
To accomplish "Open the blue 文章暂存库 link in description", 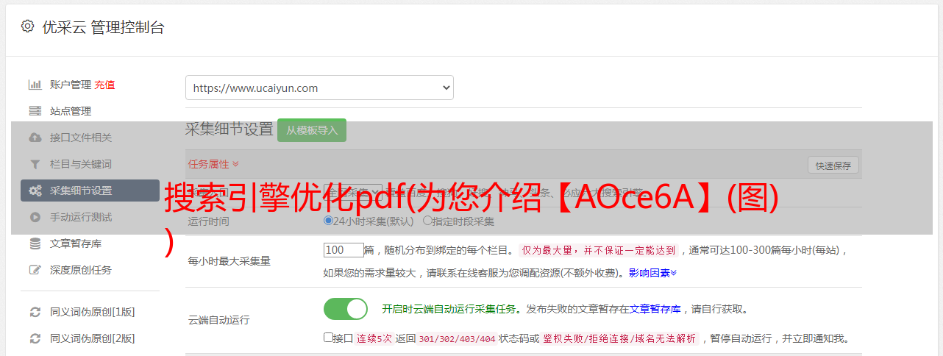I will (x=655, y=309).
